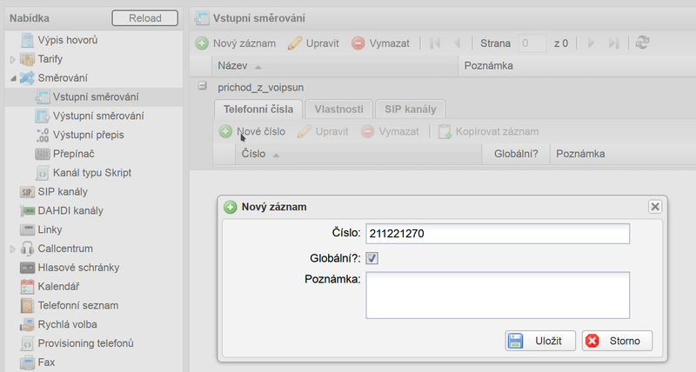696x372 pixels.
Task: Expand the Callcentrum tree node arrow
Action: click(x=13, y=249)
